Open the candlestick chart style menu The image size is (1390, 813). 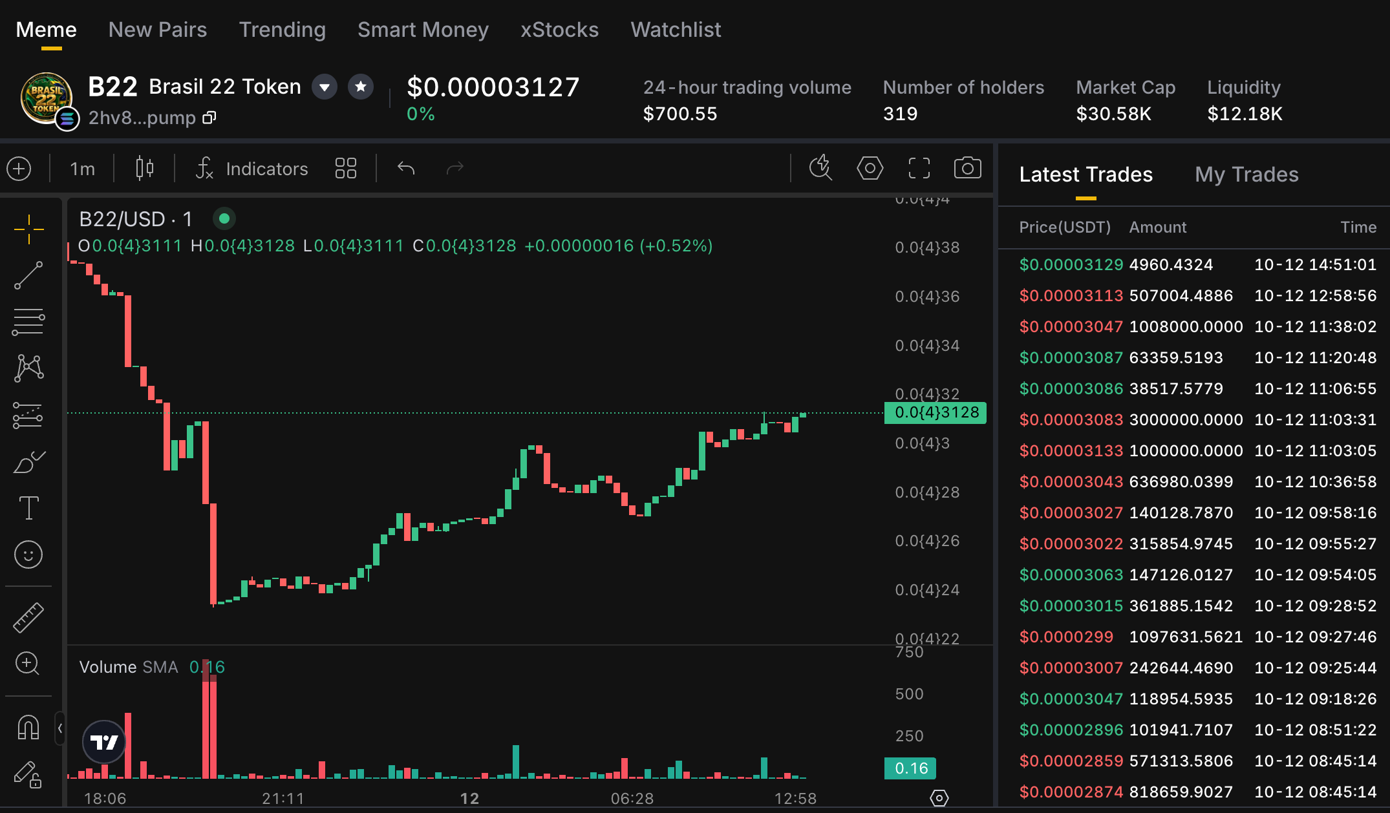[x=145, y=169]
